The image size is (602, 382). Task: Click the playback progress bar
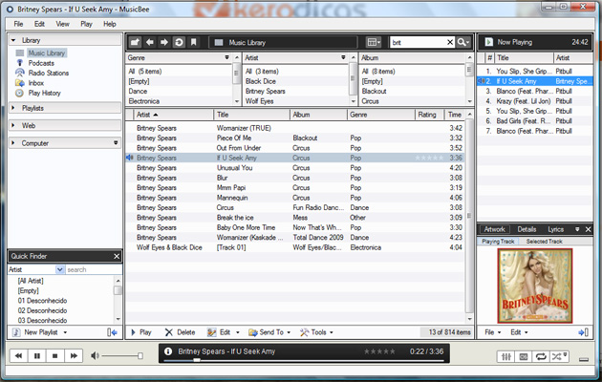tap(304, 361)
